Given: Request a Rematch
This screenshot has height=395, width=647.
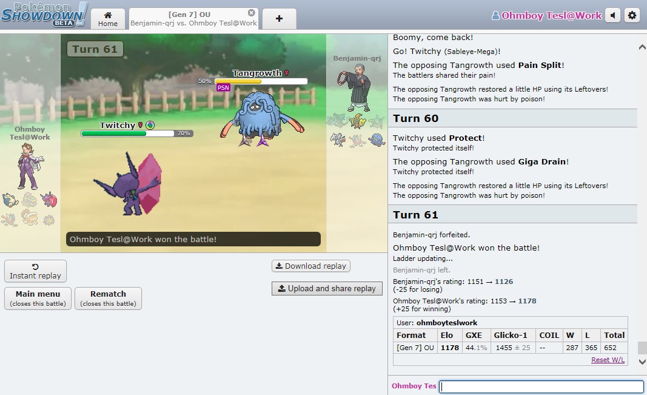Looking at the screenshot, I should pos(108,298).
